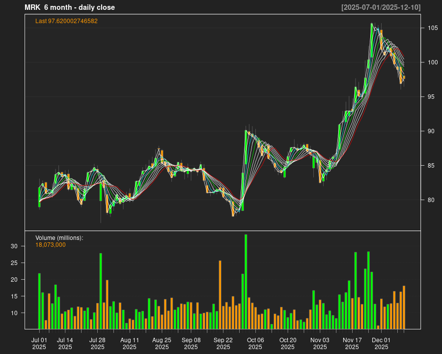
Task: Click the 80 price axis label
Action: tap(429, 200)
